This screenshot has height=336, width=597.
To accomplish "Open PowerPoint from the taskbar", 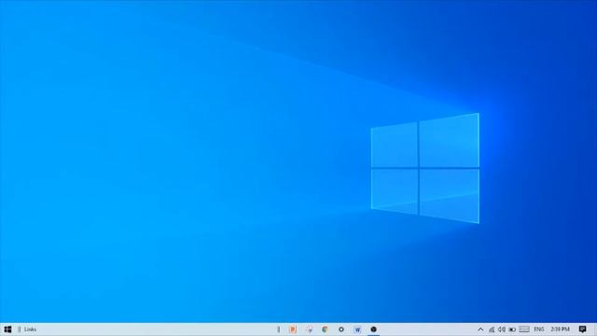I will [292, 329].
